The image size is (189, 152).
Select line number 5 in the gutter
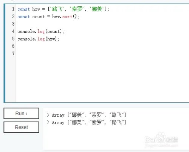(13, 39)
